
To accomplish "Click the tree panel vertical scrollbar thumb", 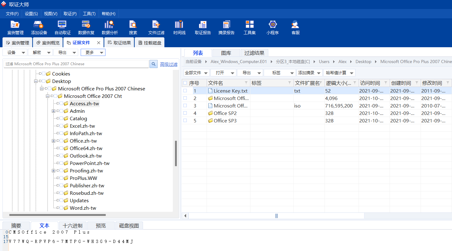I will coord(176,153).
